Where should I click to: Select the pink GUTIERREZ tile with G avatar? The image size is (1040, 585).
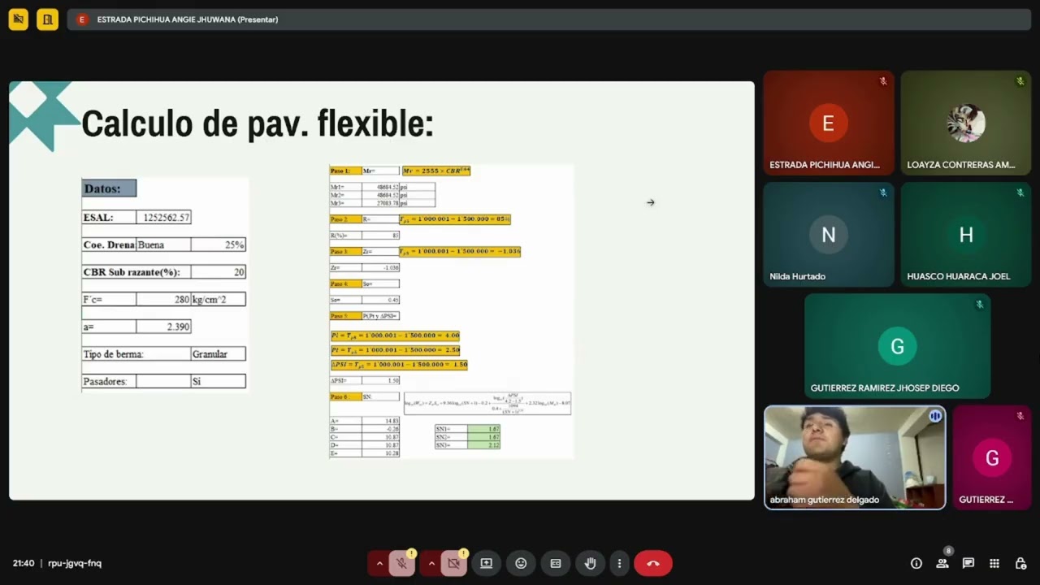point(992,457)
